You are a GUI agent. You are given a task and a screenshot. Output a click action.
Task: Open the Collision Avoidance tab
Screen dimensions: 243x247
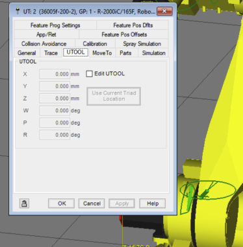[x=44, y=43]
